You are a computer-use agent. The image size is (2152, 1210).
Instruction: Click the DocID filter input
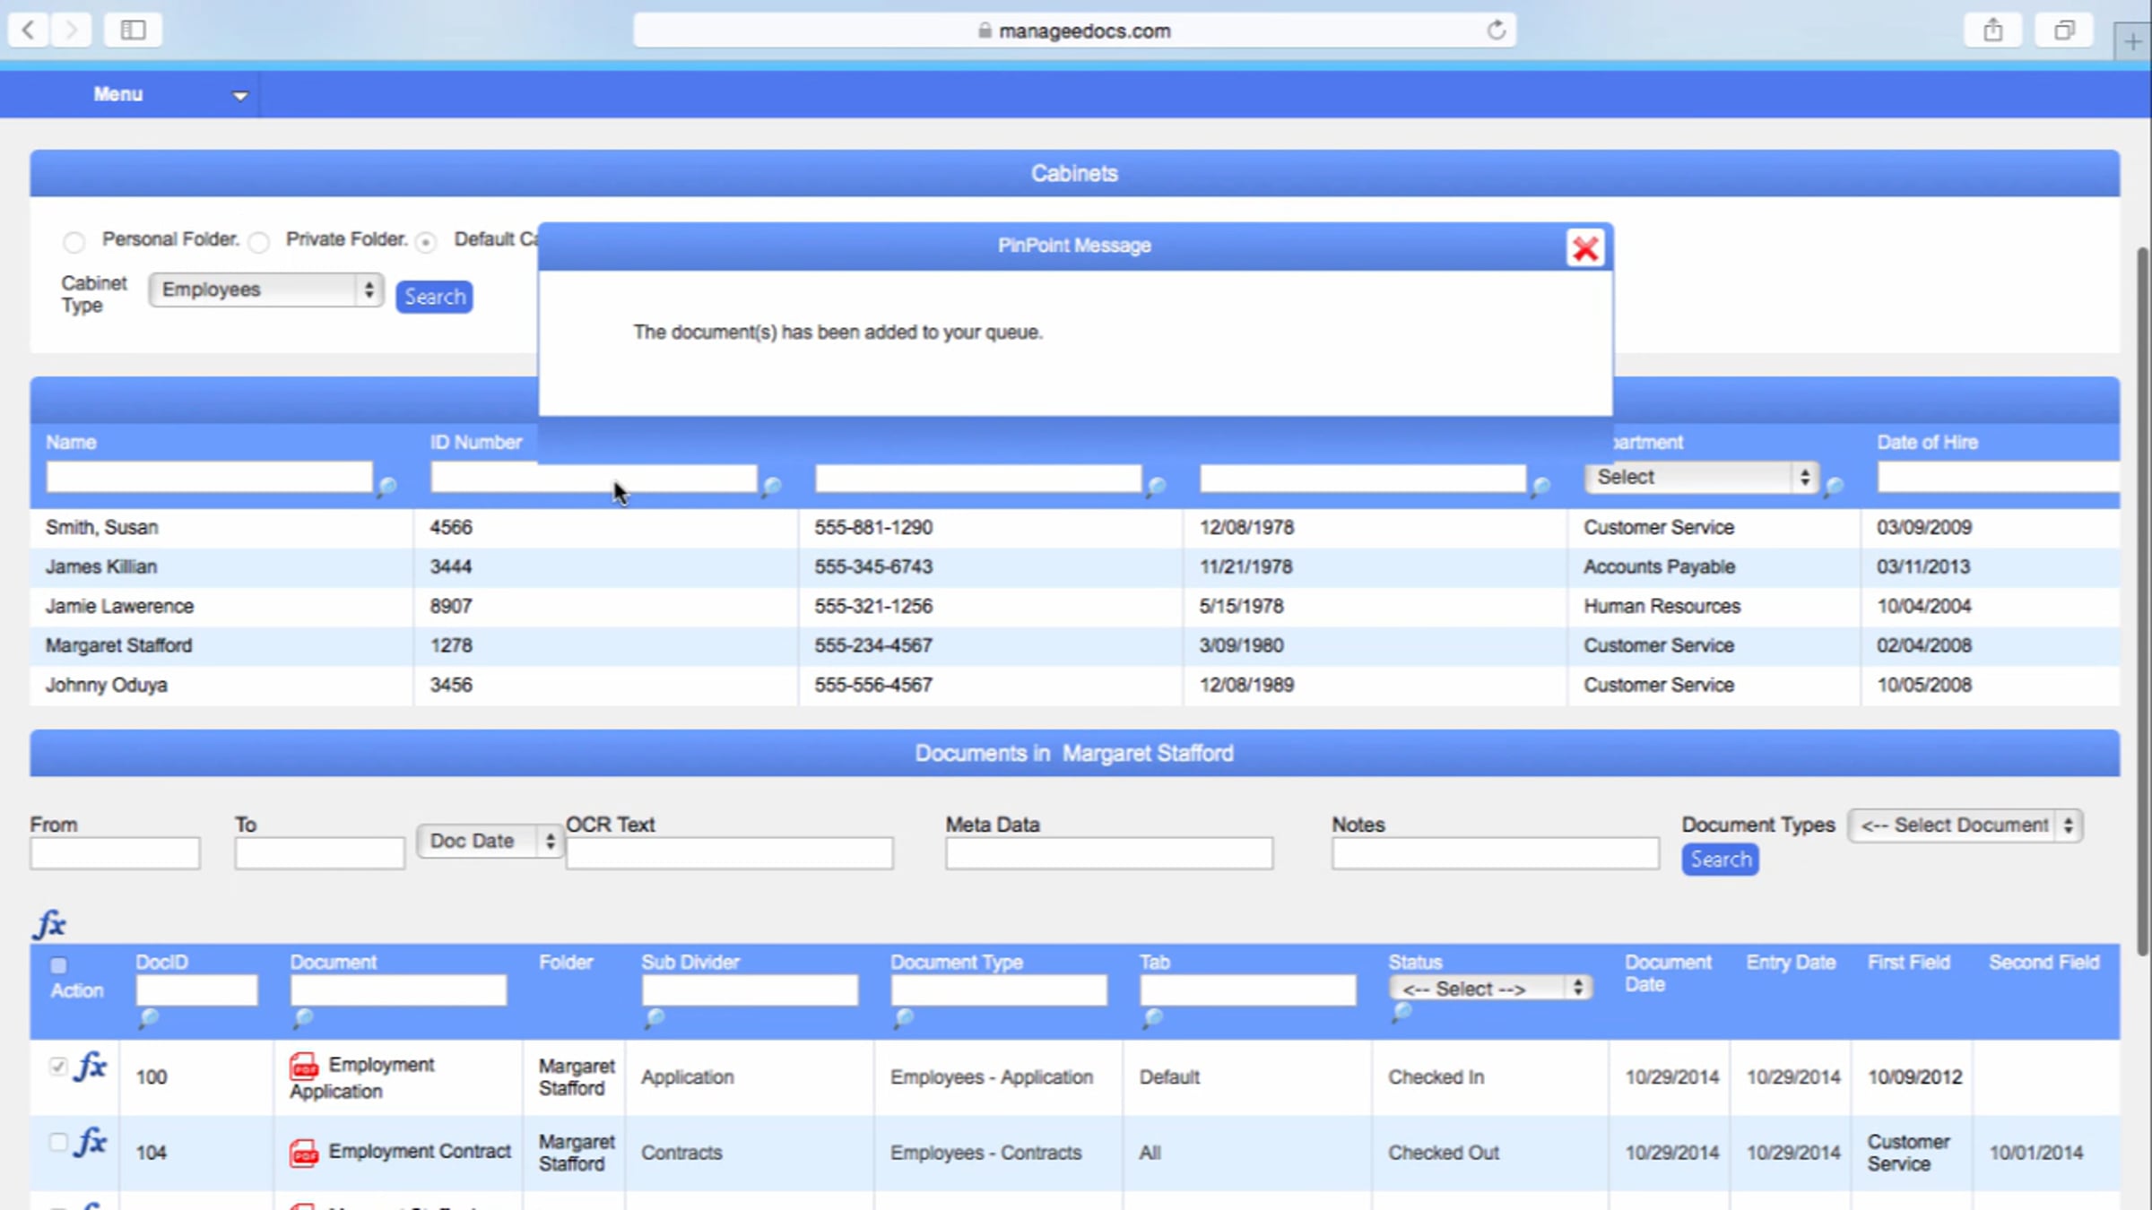(x=196, y=990)
